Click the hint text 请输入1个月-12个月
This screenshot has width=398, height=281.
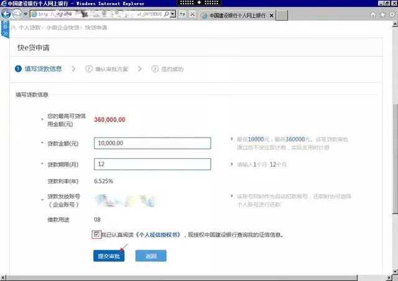click(262, 164)
